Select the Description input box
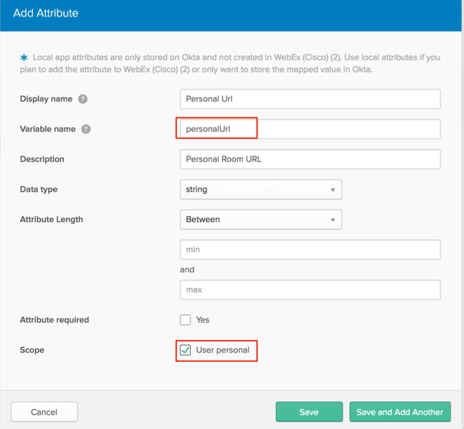464x429 pixels. point(310,159)
